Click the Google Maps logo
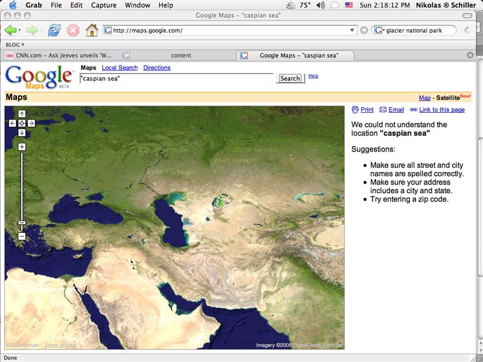 pos(39,77)
